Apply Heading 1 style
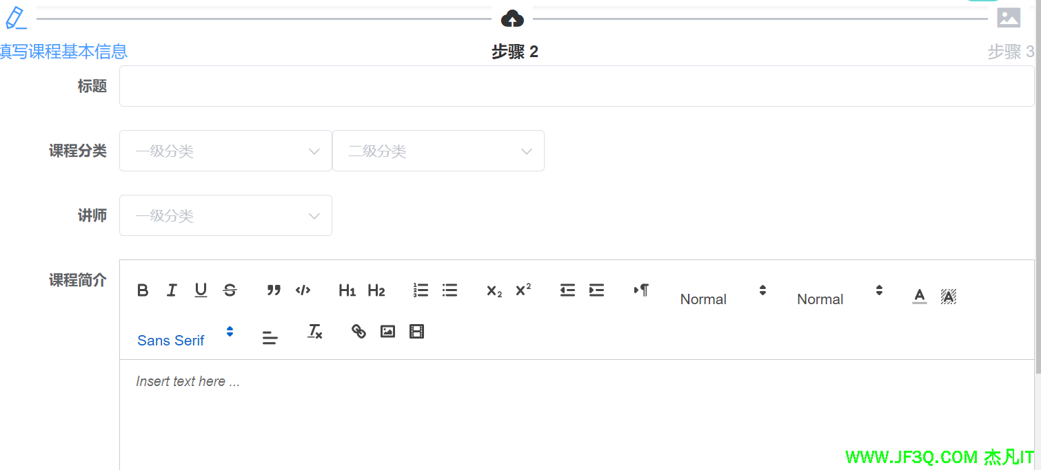1041x470 pixels. pos(347,290)
